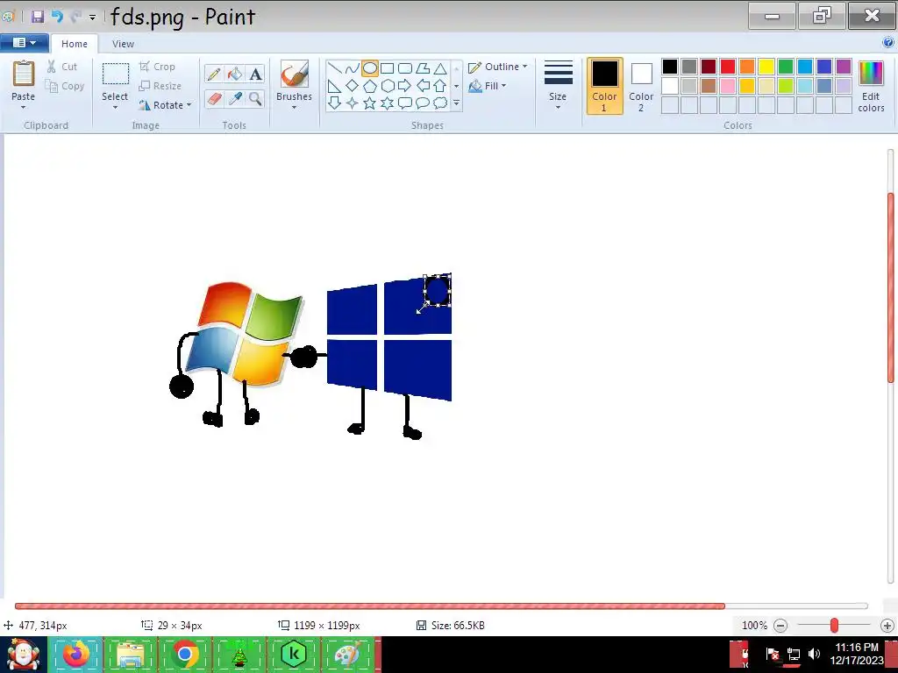The width and height of the screenshot is (898, 673).
Task: Click the horizontal scrollbar
Action: click(x=370, y=606)
